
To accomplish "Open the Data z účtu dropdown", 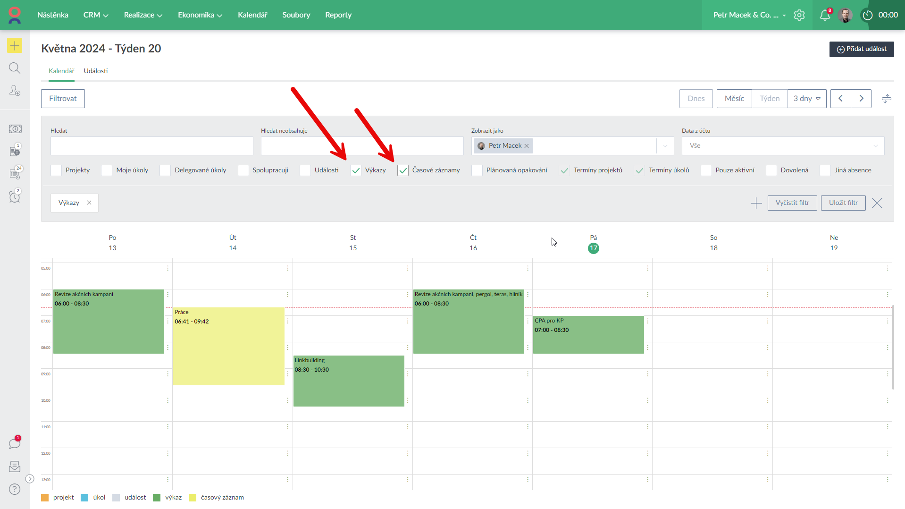I will coord(782,146).
